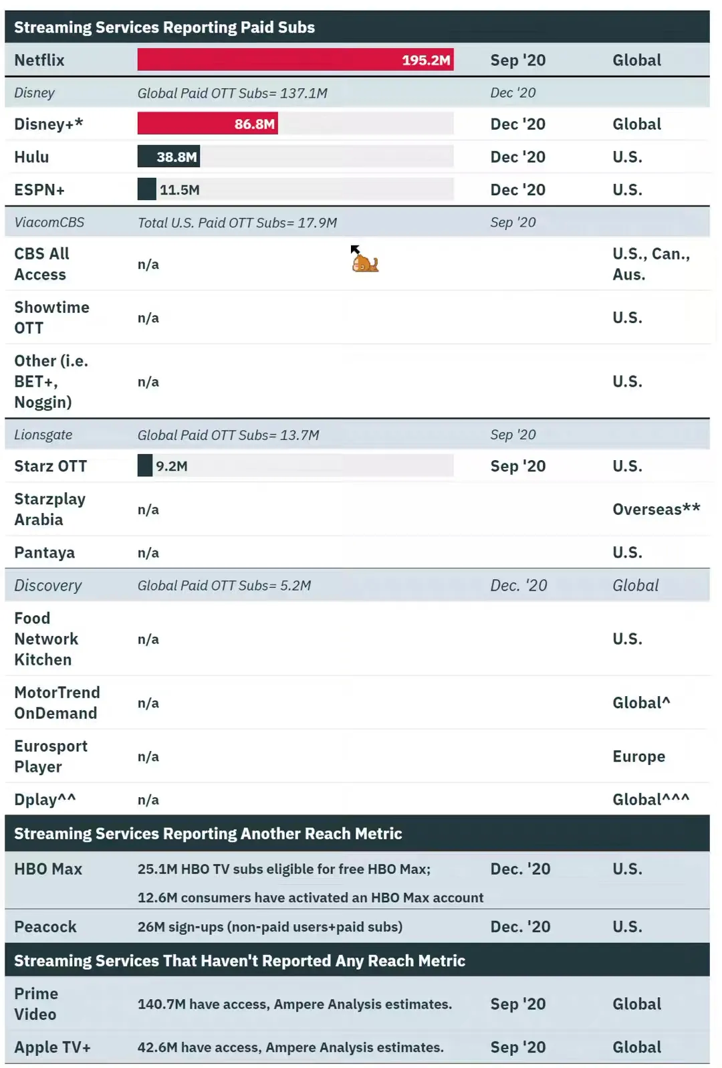The image size is (722, 1068).
Task: Click the Lionsgate group label
Action: tap(43, 435)
